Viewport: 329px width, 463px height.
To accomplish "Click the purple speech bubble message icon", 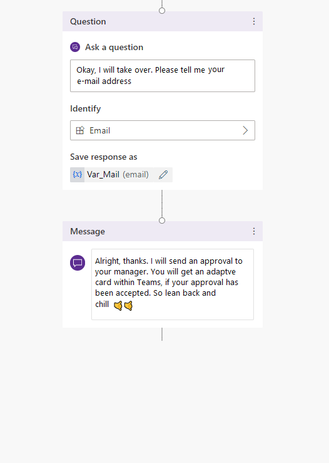I will [x=78, y=263].
